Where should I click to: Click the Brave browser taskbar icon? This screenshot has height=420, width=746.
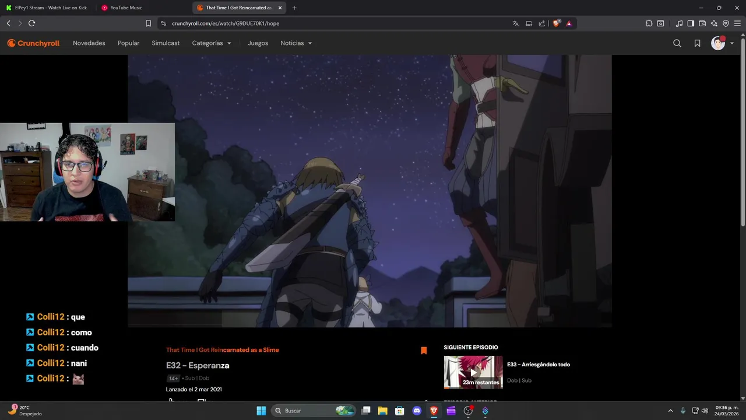point(434,411)
